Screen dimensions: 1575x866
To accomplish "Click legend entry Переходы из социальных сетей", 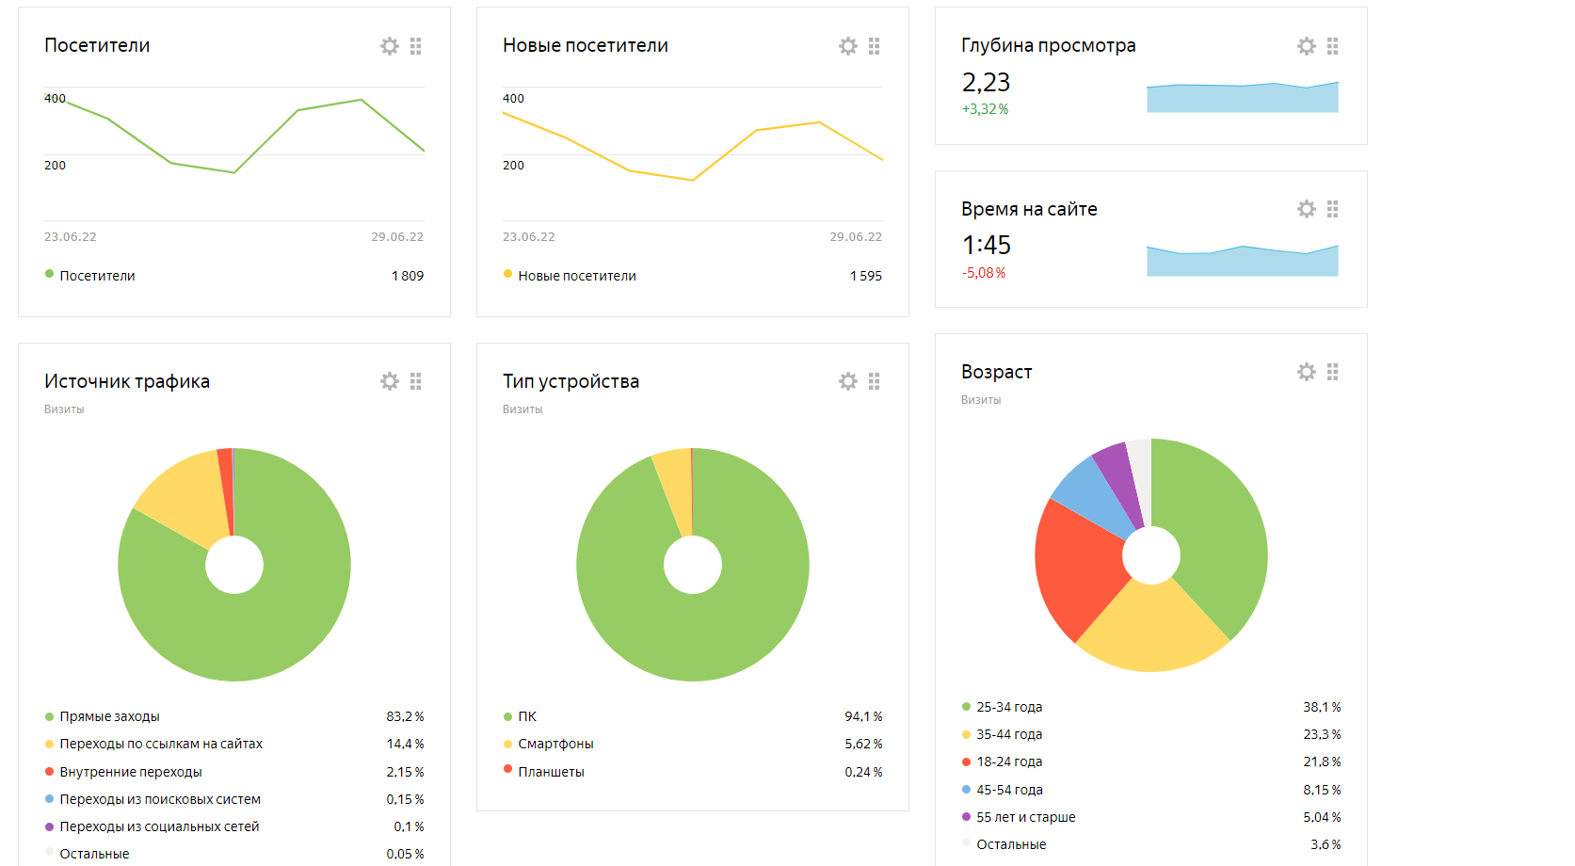I will point(152,826).
